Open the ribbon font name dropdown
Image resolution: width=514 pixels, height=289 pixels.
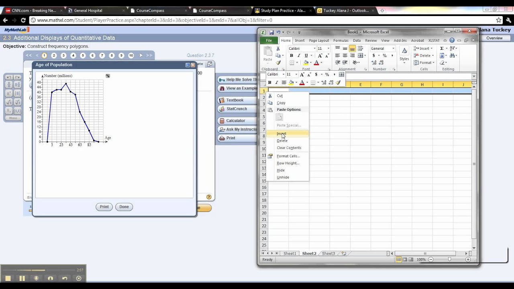[x=314, y=49]
